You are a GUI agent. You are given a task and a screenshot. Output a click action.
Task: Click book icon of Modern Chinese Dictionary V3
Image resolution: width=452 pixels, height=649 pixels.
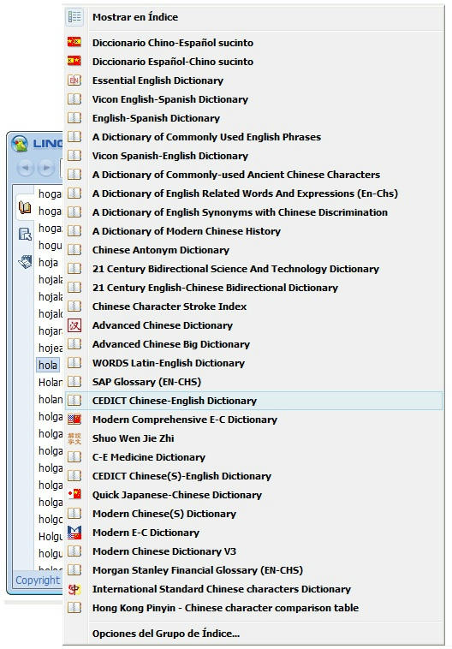[x=74, y=551]
